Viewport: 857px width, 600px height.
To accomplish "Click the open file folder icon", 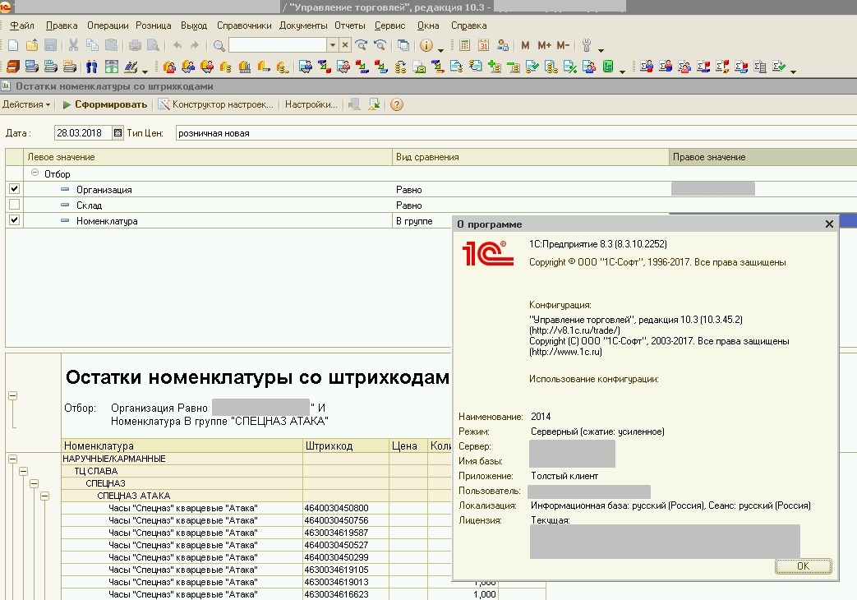I will 32,45.
